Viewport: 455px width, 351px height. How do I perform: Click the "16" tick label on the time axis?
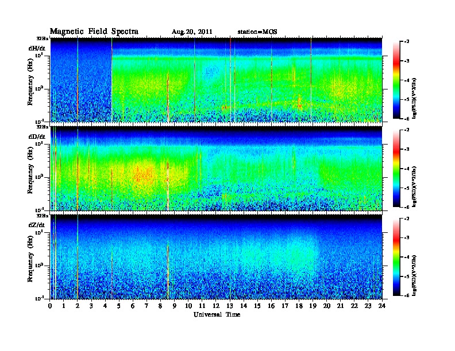(271, 306)
